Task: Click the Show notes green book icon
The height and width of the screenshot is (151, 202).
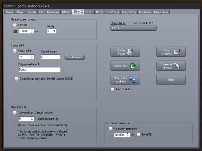Action: (133, 65)
